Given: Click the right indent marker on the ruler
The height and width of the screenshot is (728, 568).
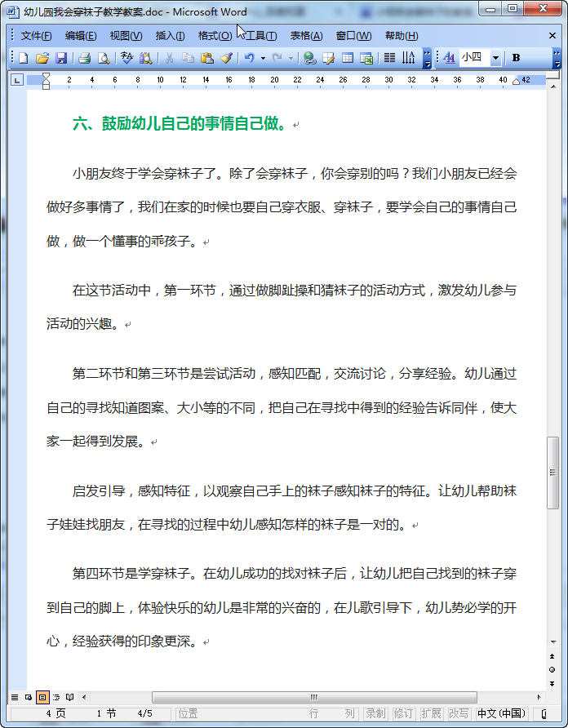Looking at the screenshot, I should [516, 82].
